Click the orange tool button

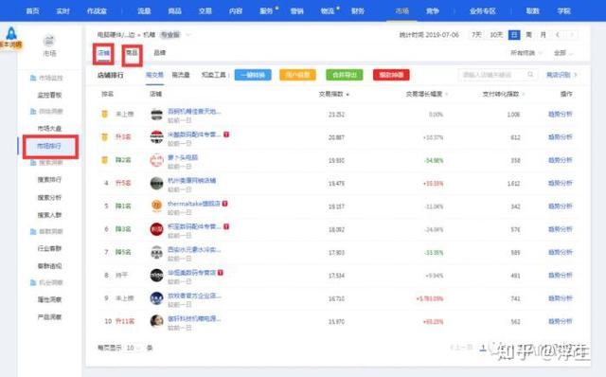(x=297, y=75)
